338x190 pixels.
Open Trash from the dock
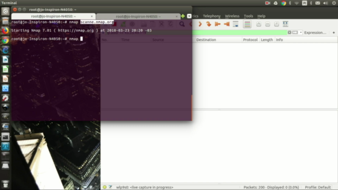[5, 184]
